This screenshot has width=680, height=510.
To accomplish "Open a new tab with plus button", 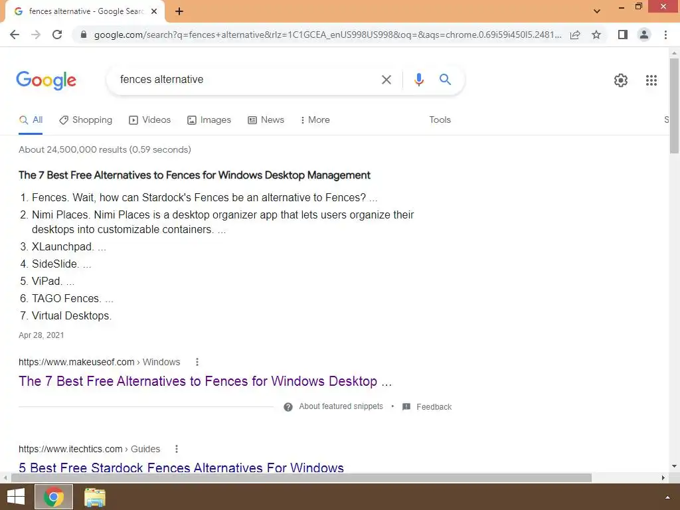I will pyautogui.click(x=179, y=11).
